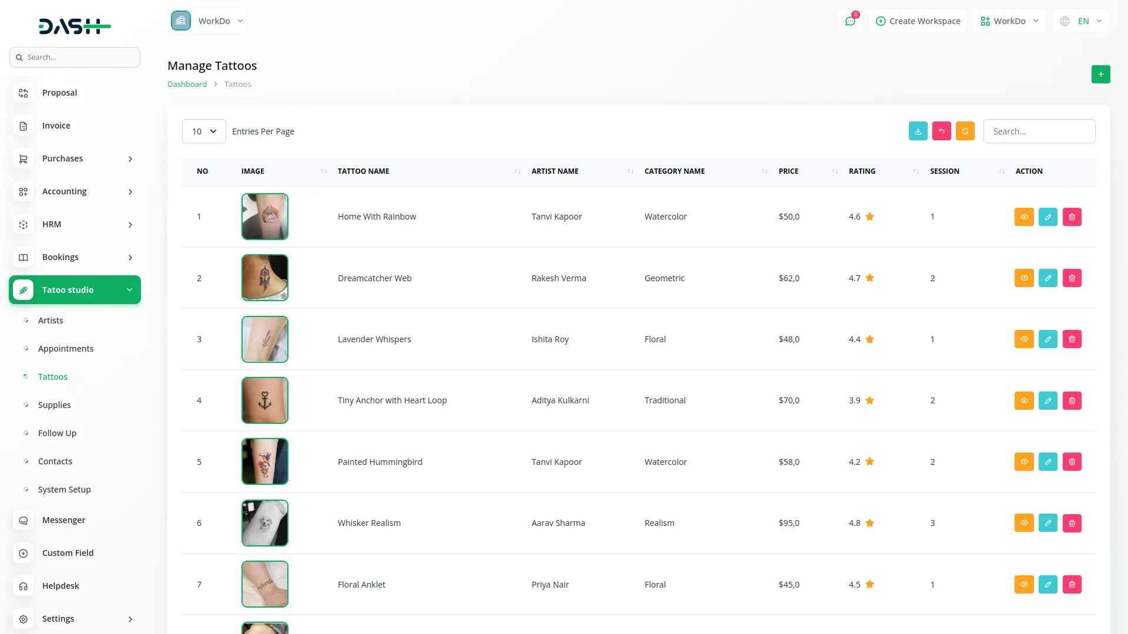Sort the table by Price column
Viewport: 1128px width, 634px height.
788,171
